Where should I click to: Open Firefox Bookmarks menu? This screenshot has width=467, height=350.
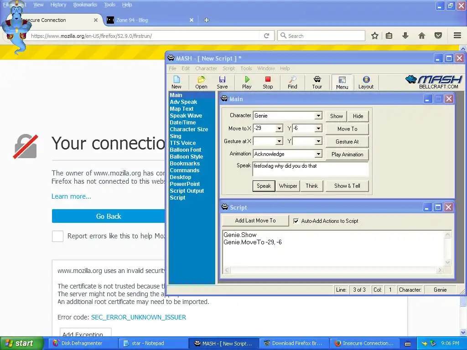85,5
